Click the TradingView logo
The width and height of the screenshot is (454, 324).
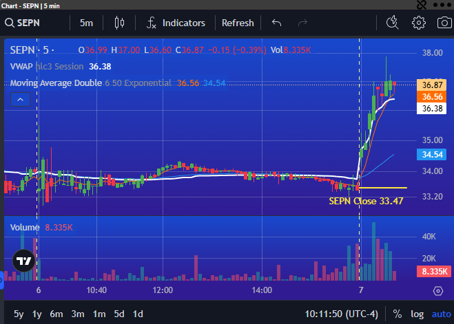click(23, 261)
